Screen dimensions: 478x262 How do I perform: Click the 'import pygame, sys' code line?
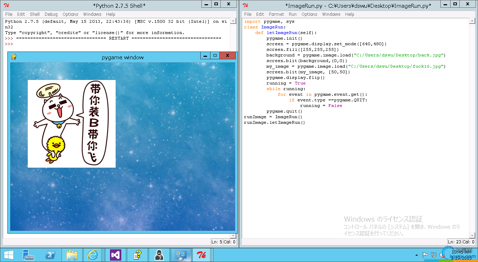[269, 21]
